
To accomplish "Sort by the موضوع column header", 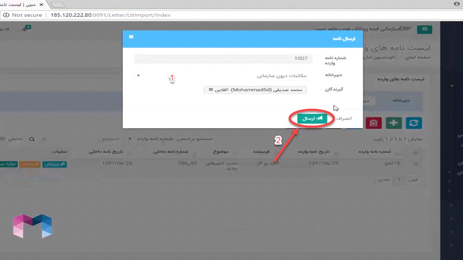I will [221, 152].
